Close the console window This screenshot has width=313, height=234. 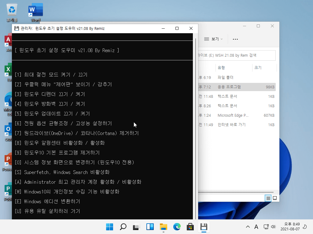click(x=191, y=28)
